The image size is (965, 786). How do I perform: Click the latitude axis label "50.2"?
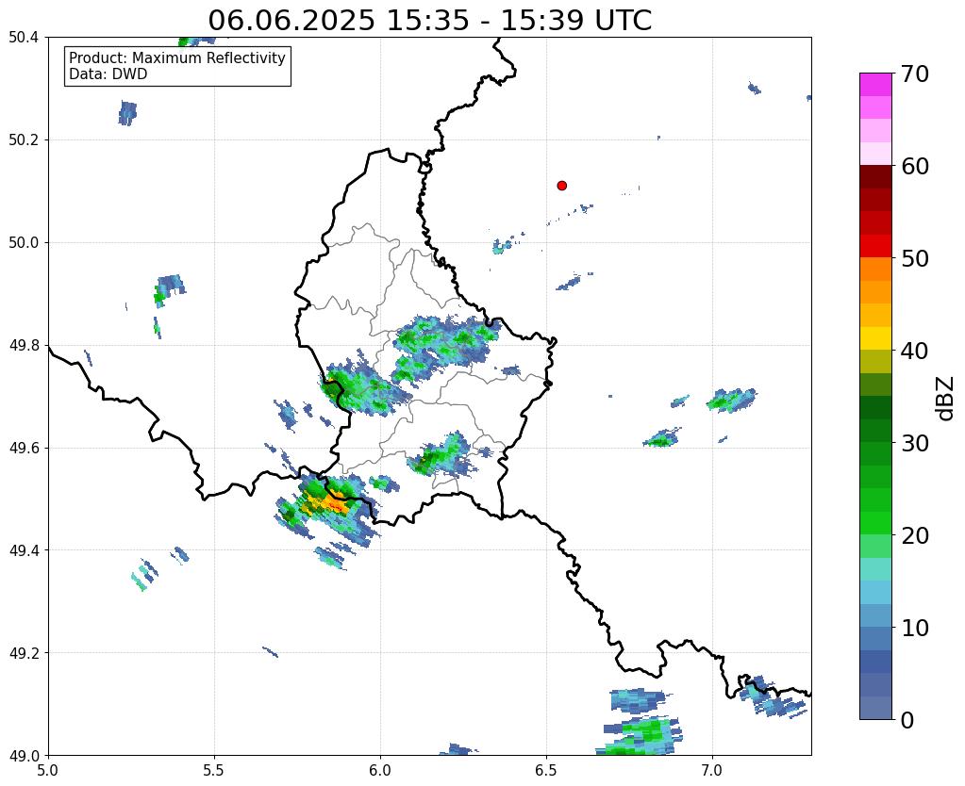tap(24, 139)
